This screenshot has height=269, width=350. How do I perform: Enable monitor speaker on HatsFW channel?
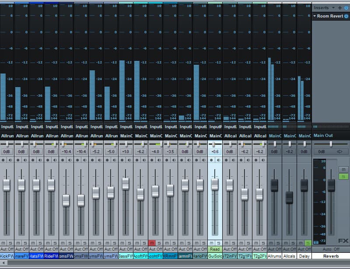click(x=40, y=160)
